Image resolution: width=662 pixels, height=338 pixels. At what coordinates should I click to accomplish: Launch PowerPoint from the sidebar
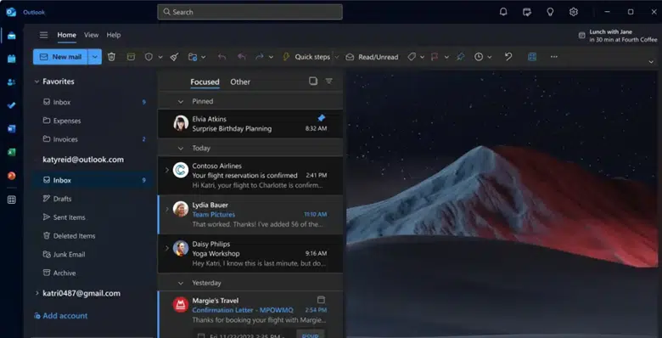[x=11, y=176]
